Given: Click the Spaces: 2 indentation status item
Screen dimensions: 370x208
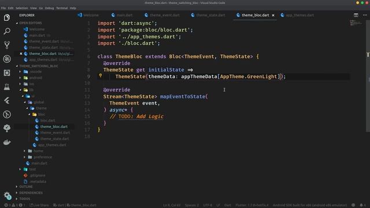Looking at the screenshot, I should coord(192,205).
